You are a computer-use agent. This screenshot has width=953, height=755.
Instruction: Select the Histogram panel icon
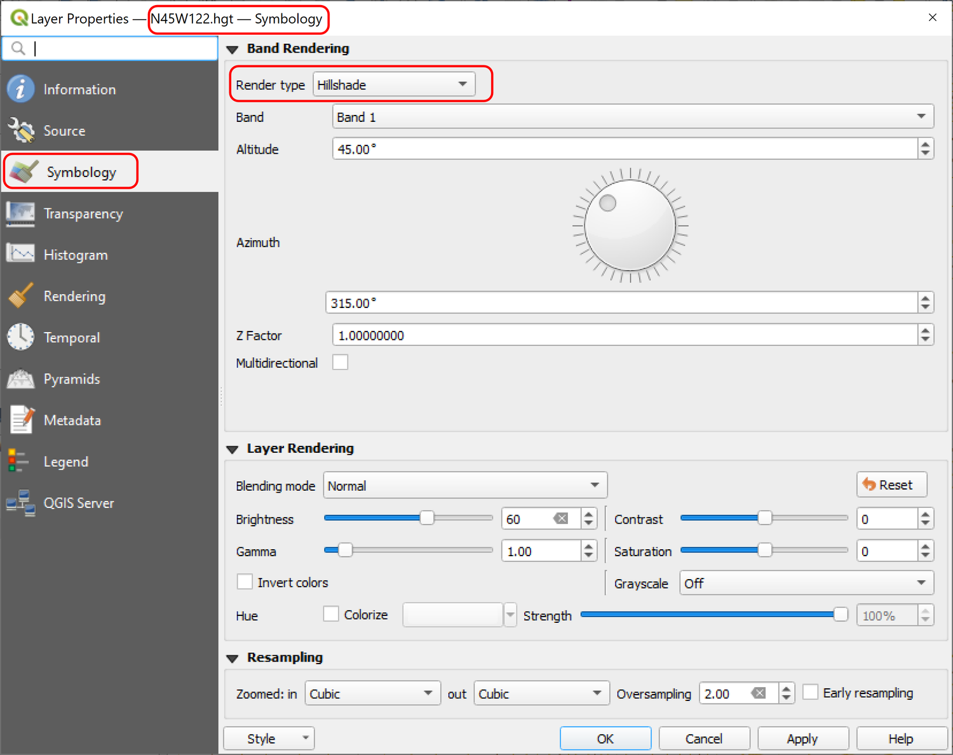(20, 254)
